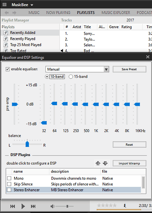Open the PODCASTS tab
Viewport: 152px width, 213px height.
point(144,13)
